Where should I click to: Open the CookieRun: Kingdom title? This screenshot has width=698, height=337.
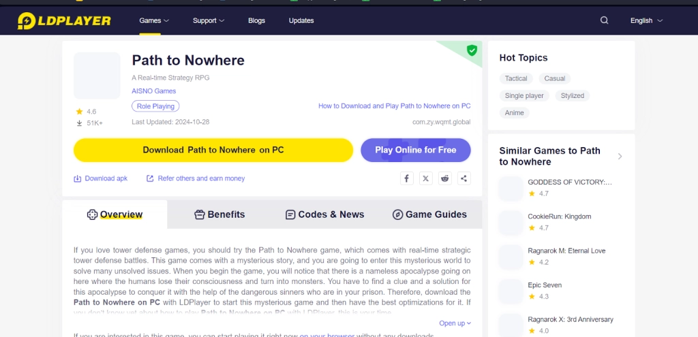(x=560, y=216)
